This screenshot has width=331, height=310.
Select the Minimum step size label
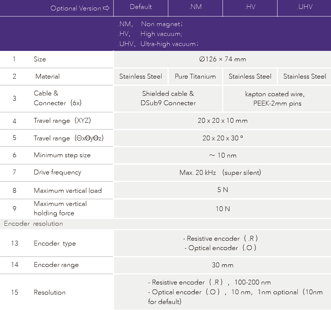point(62,155)
